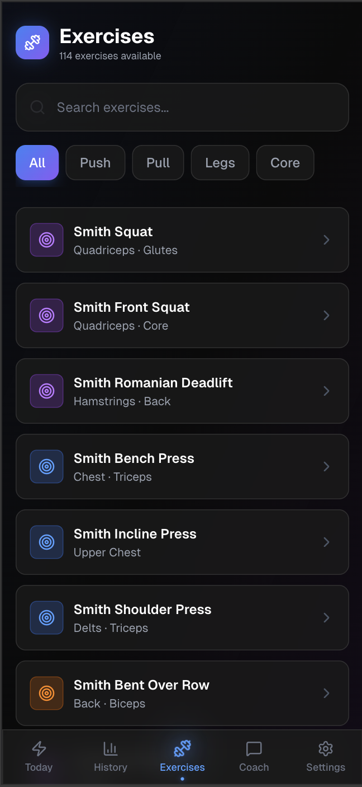Expand Smith Romanian Deadlift chevron arrow
Screen dimensions: 362x787
tap(327, 391)
